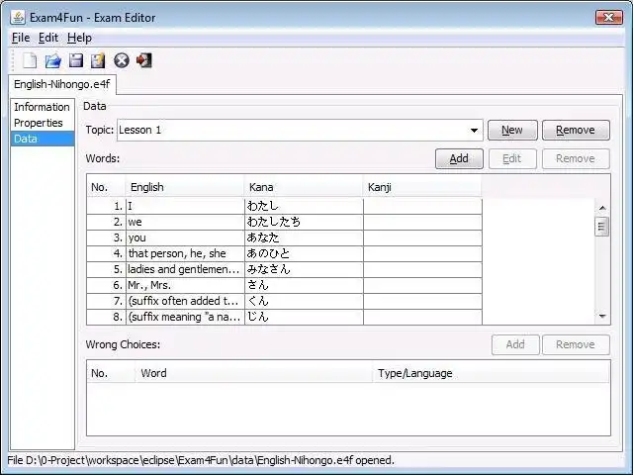Select 'ladies and gentlemen…' cell
The width and height of the screenshot is (633, 475).
pyautogui.click(x=185, y=269)
